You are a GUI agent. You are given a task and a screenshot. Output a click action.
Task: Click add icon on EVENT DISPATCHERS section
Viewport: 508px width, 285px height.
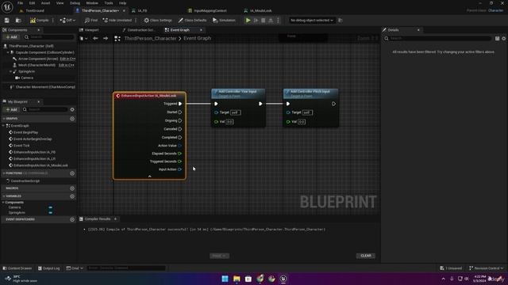pos(72,219)
